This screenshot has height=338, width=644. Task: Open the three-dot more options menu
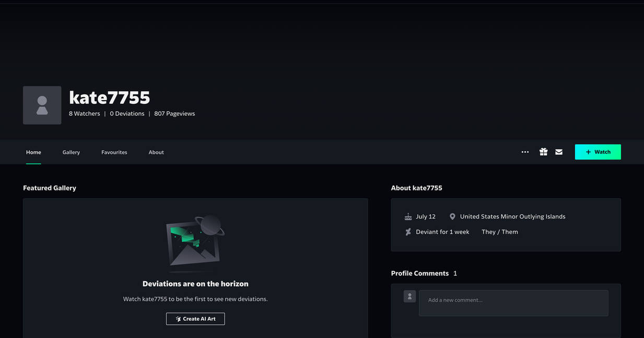click(x=525, y=152)
